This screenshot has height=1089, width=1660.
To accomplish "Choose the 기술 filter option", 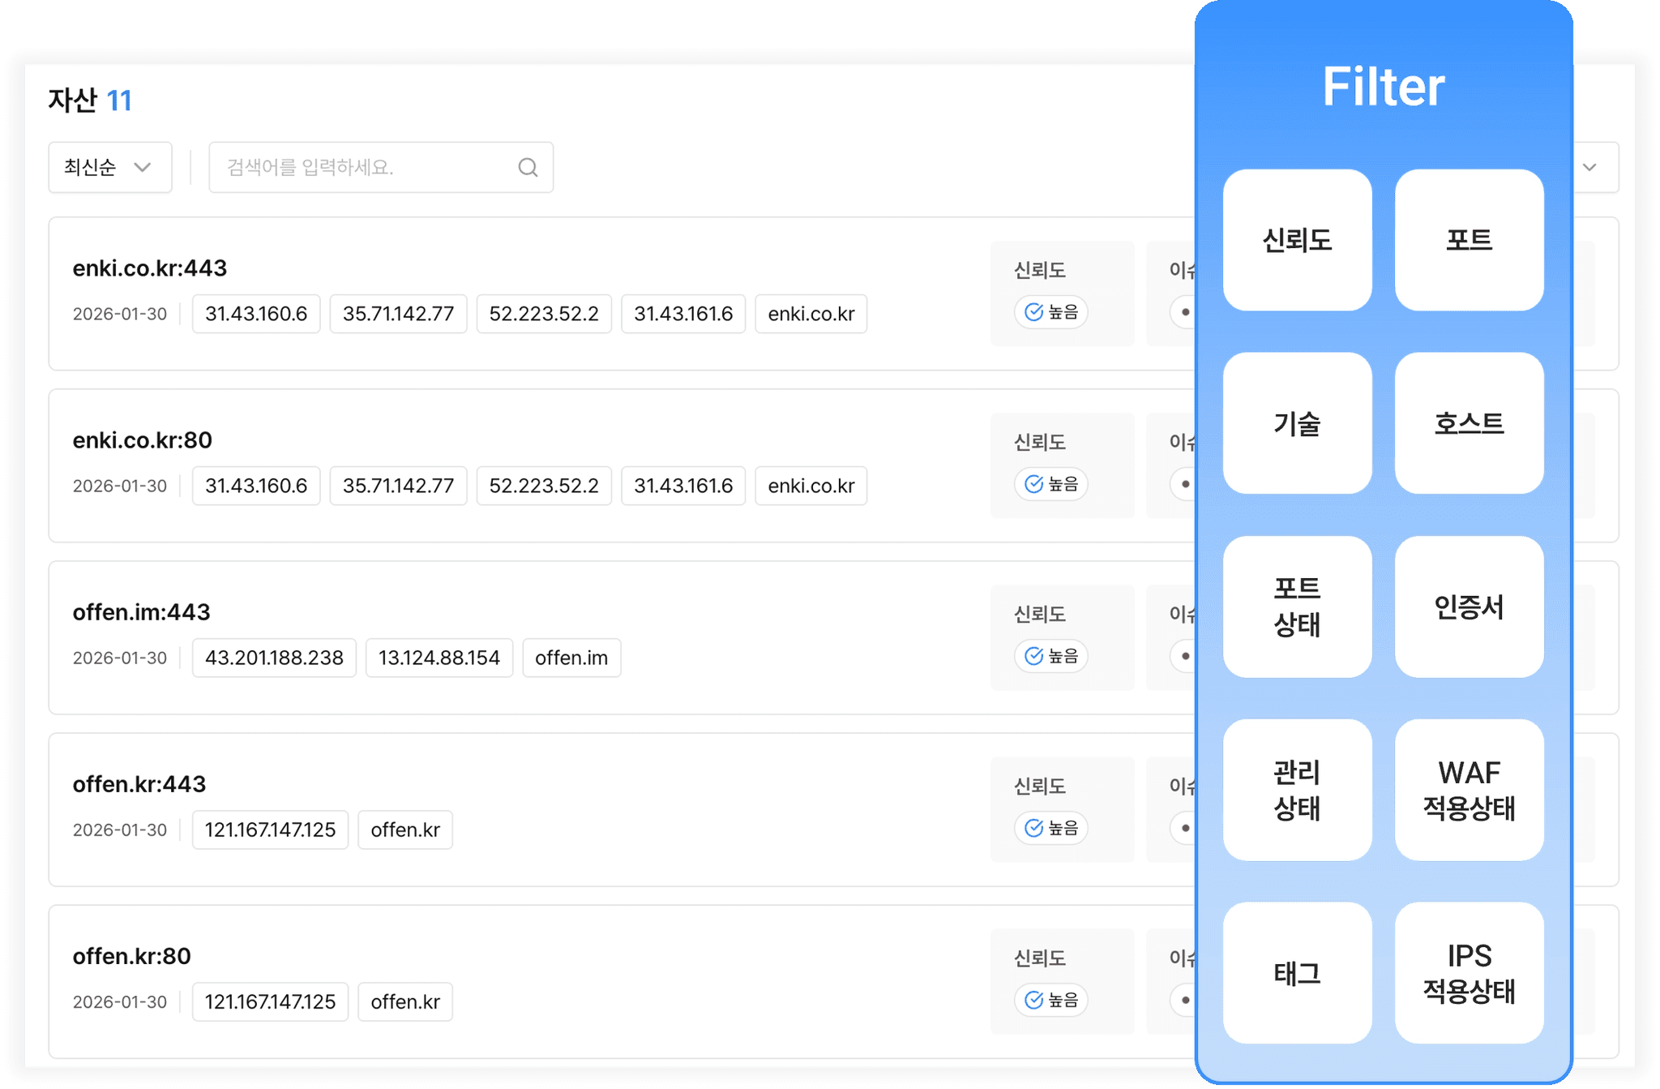I will tap(1297, 423).
